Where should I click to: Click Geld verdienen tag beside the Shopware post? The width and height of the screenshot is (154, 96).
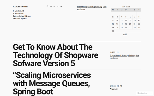[x=124, y=57]
